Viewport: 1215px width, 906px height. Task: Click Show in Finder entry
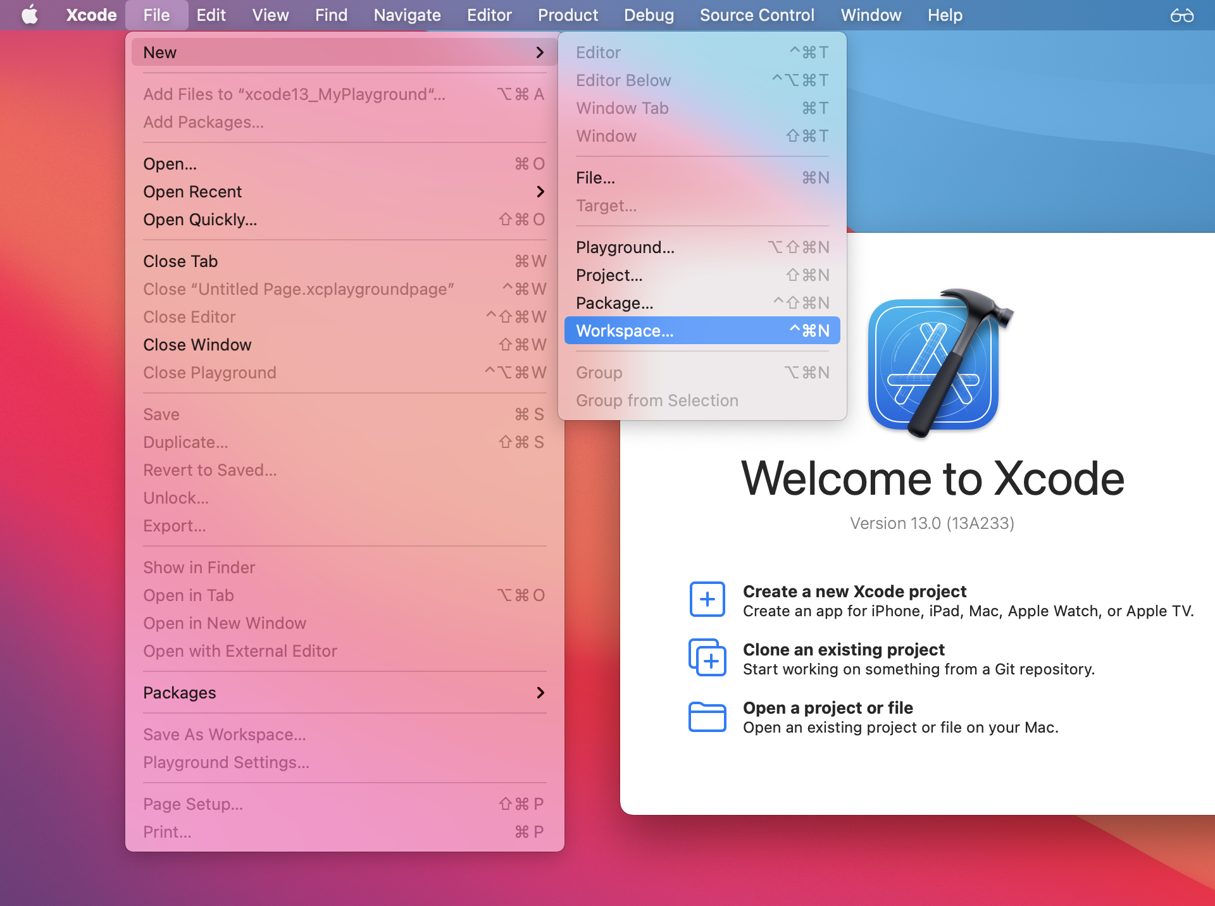click(344, 568)
